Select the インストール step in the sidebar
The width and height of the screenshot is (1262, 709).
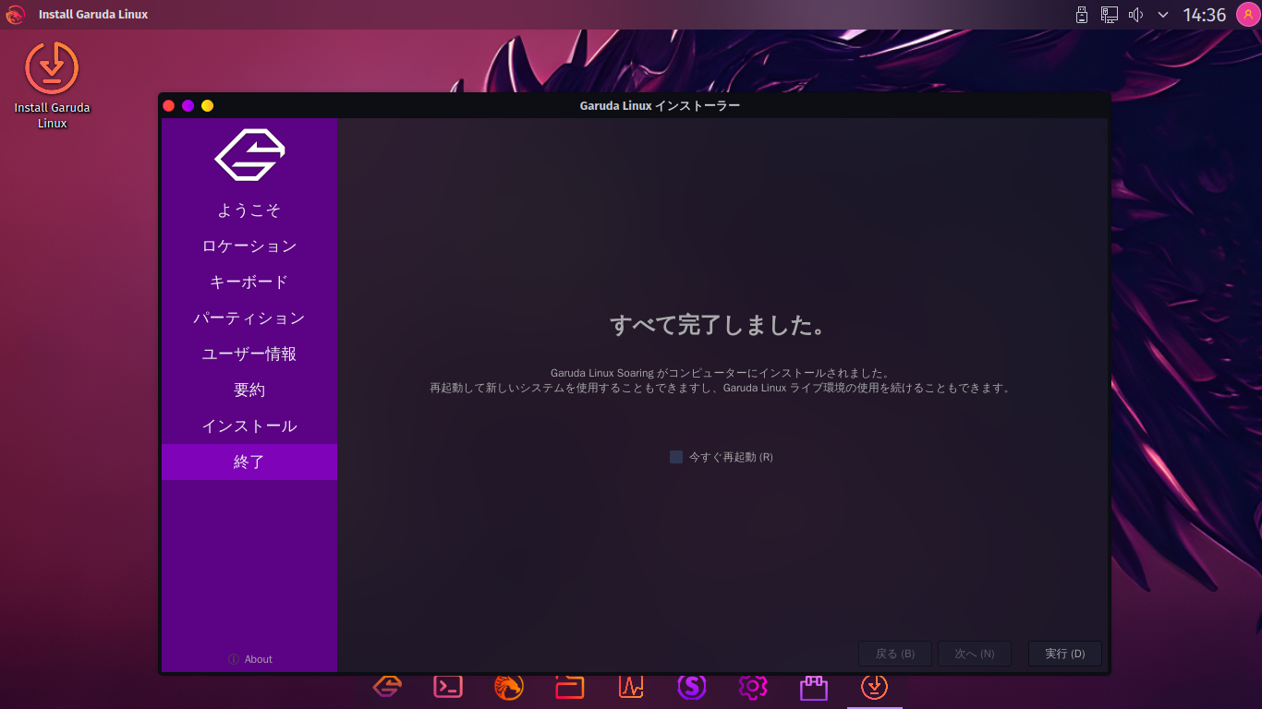coord(249,427)
